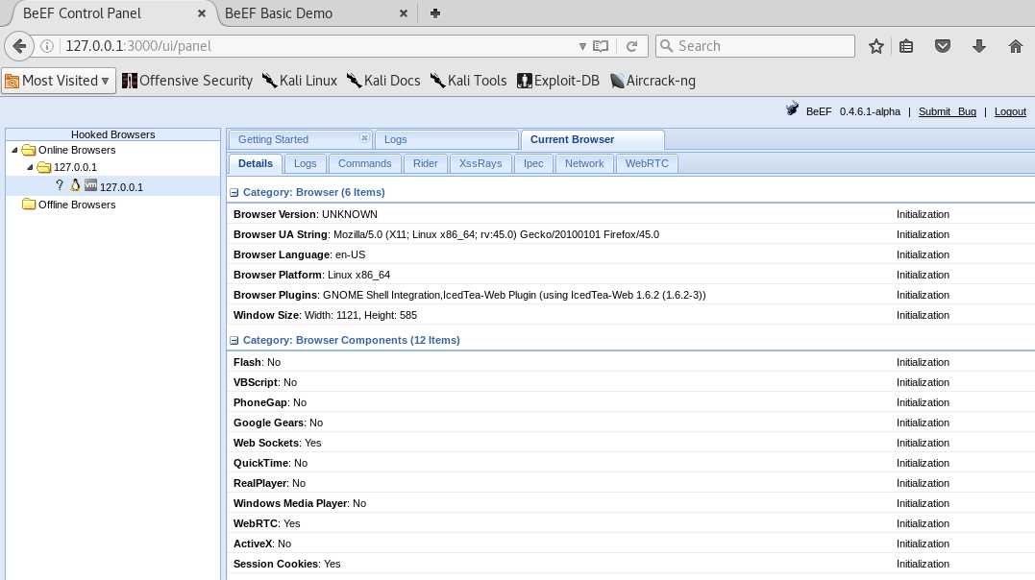
Task: Collapse Category: Browser Components section
Action: pos(234,341)
